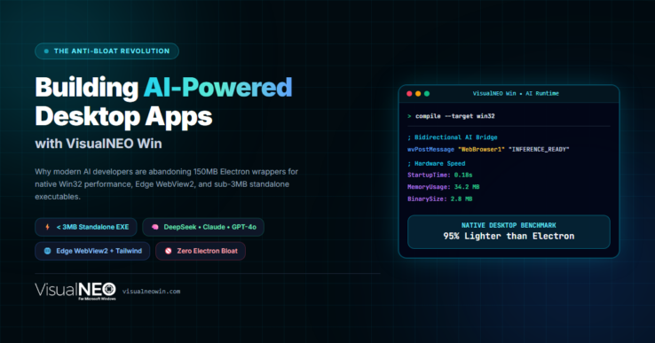Click 'THE ANTI-BLOAT REVOLUTION' pill label
Viewport: 655px width, 343px height.
tap(107, 51)
